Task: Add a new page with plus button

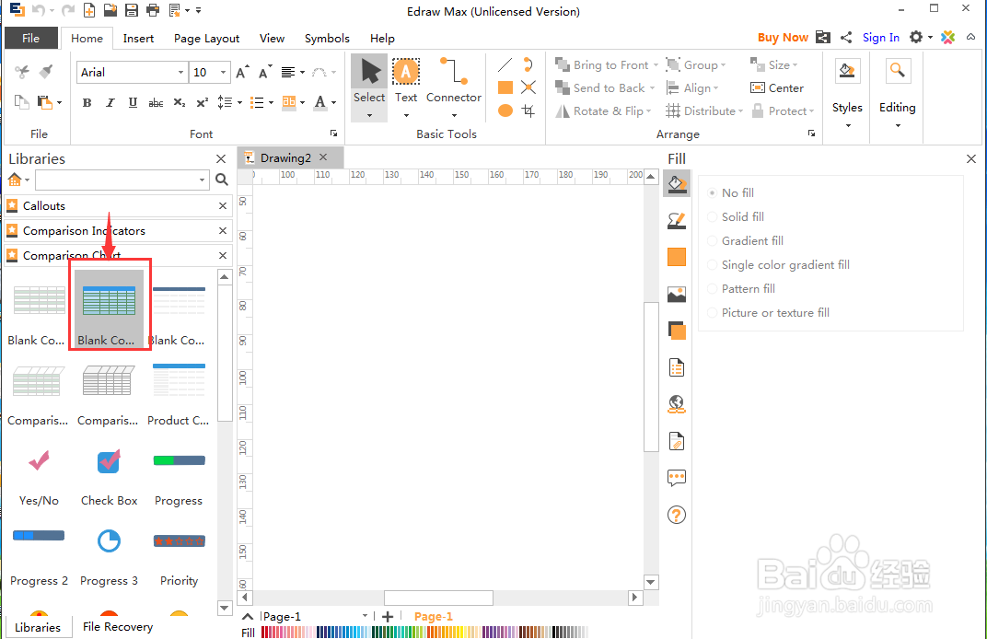Action: (388, 617)
